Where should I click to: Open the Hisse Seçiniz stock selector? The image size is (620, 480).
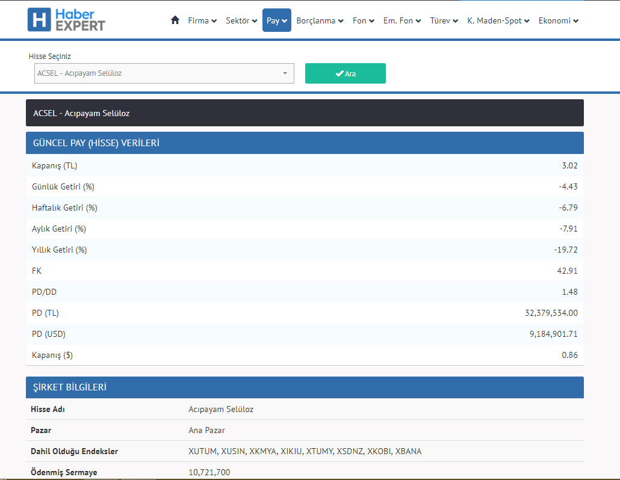(x=164, y=73)
